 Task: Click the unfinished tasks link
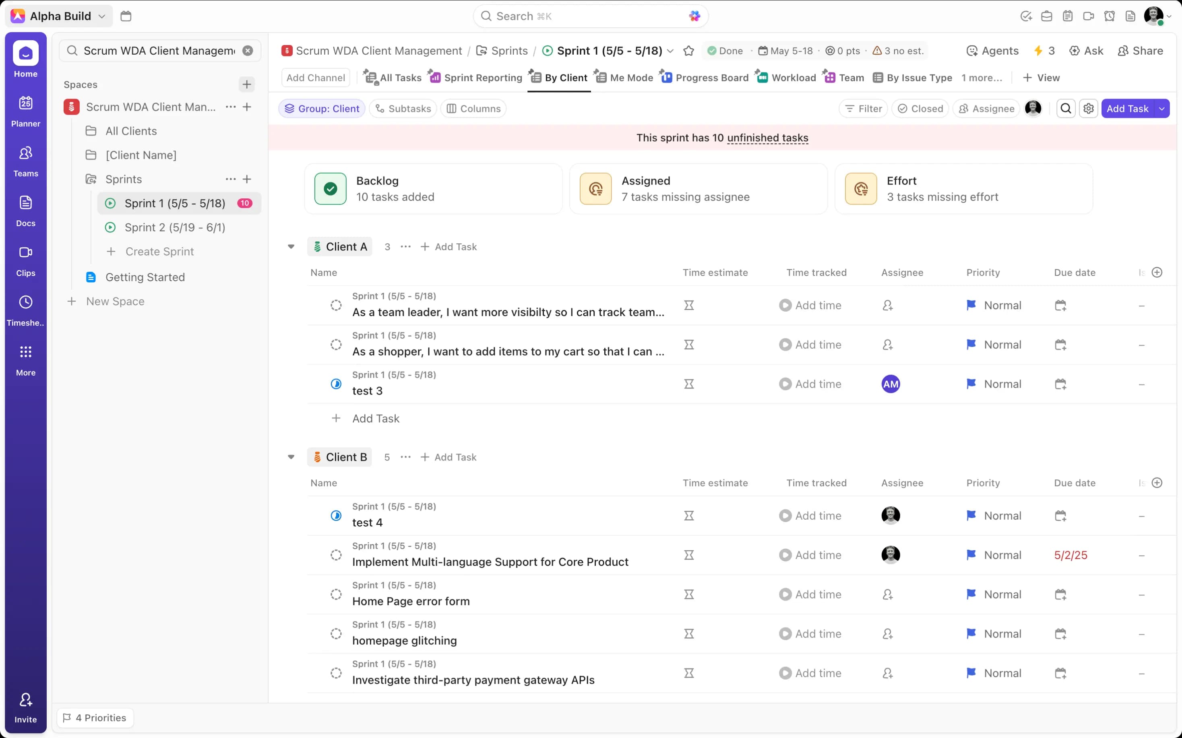[x=767, y=138]
